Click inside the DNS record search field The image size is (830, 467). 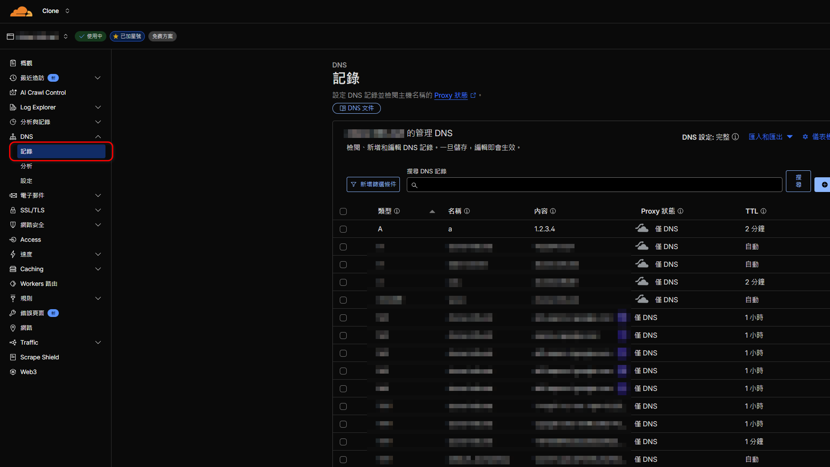(x=592, y=185)
